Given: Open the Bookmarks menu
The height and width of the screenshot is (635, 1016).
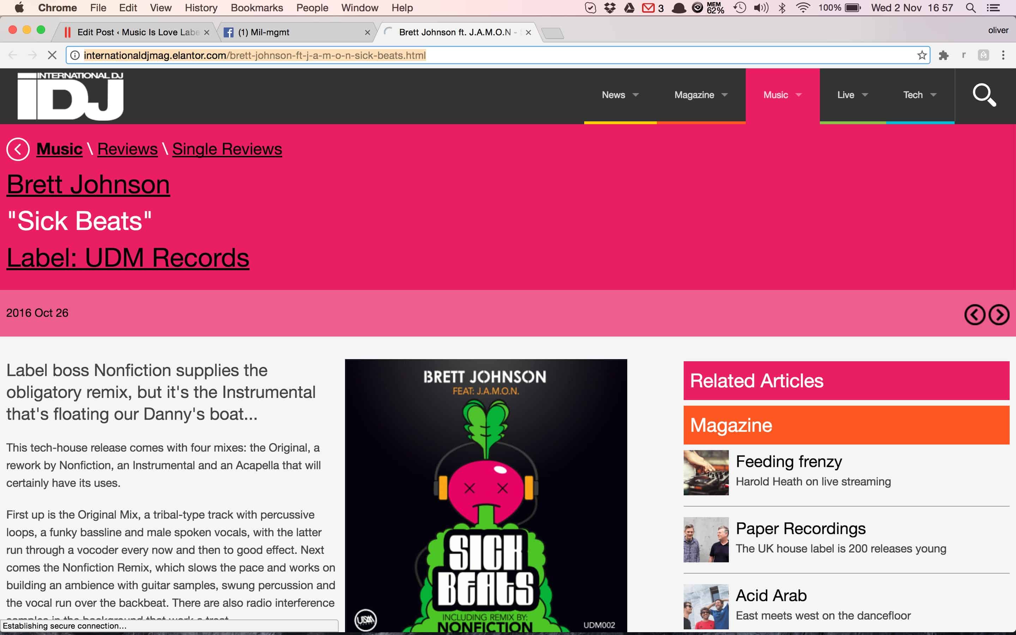Looking at the screenshot, I should click(257, 7).
